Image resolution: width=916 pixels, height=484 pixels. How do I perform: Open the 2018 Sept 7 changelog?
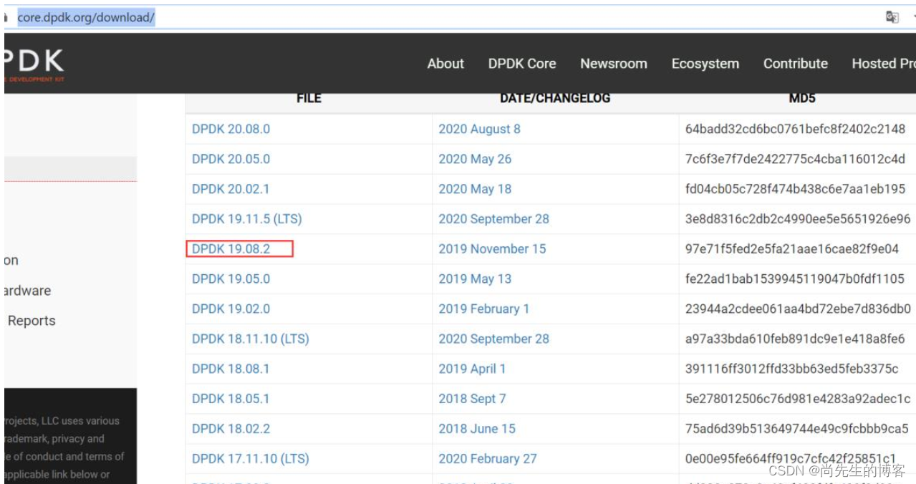[472, 399]
